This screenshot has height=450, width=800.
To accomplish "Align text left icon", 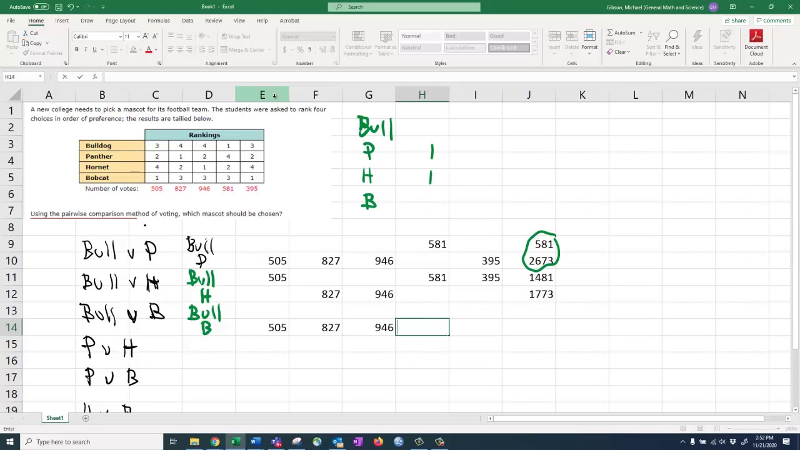I will [171, 50].
